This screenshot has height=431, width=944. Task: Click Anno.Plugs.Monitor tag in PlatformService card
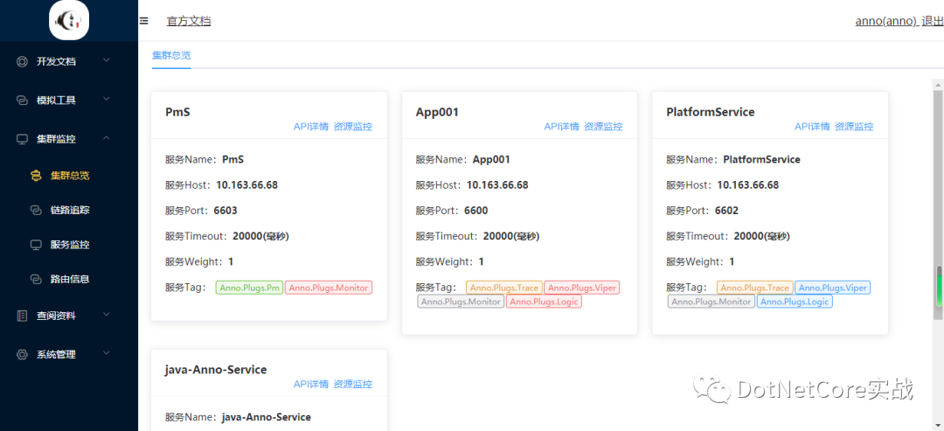tap(711, 302)
